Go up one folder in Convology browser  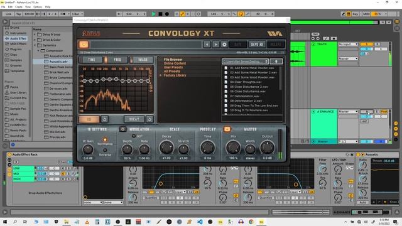[276, 62]
